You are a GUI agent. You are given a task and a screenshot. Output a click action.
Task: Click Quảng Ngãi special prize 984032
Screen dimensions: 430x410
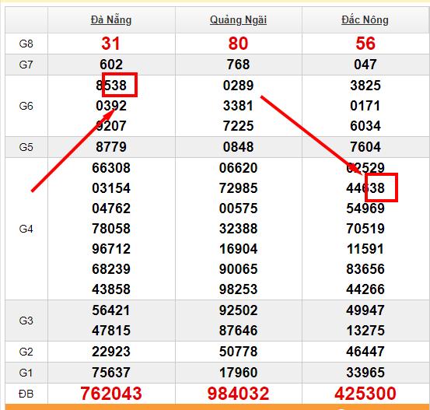click(238, 393)
